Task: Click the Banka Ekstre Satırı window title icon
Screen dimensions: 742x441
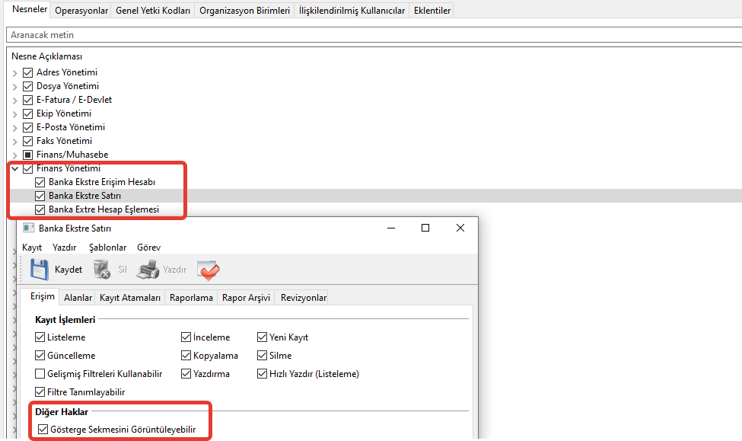Action: pyautogui.click(x=29, y=228)
